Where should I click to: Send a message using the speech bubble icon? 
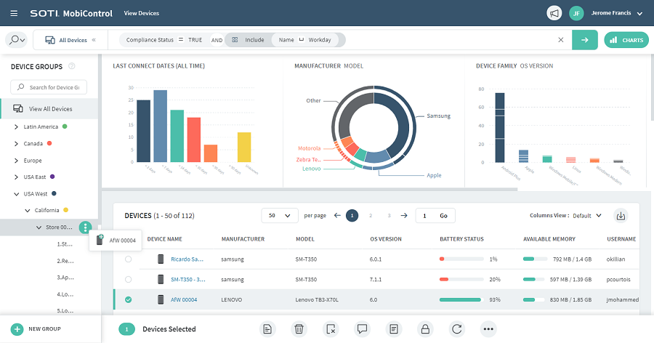pyautogui.click(x=362, y=329)
